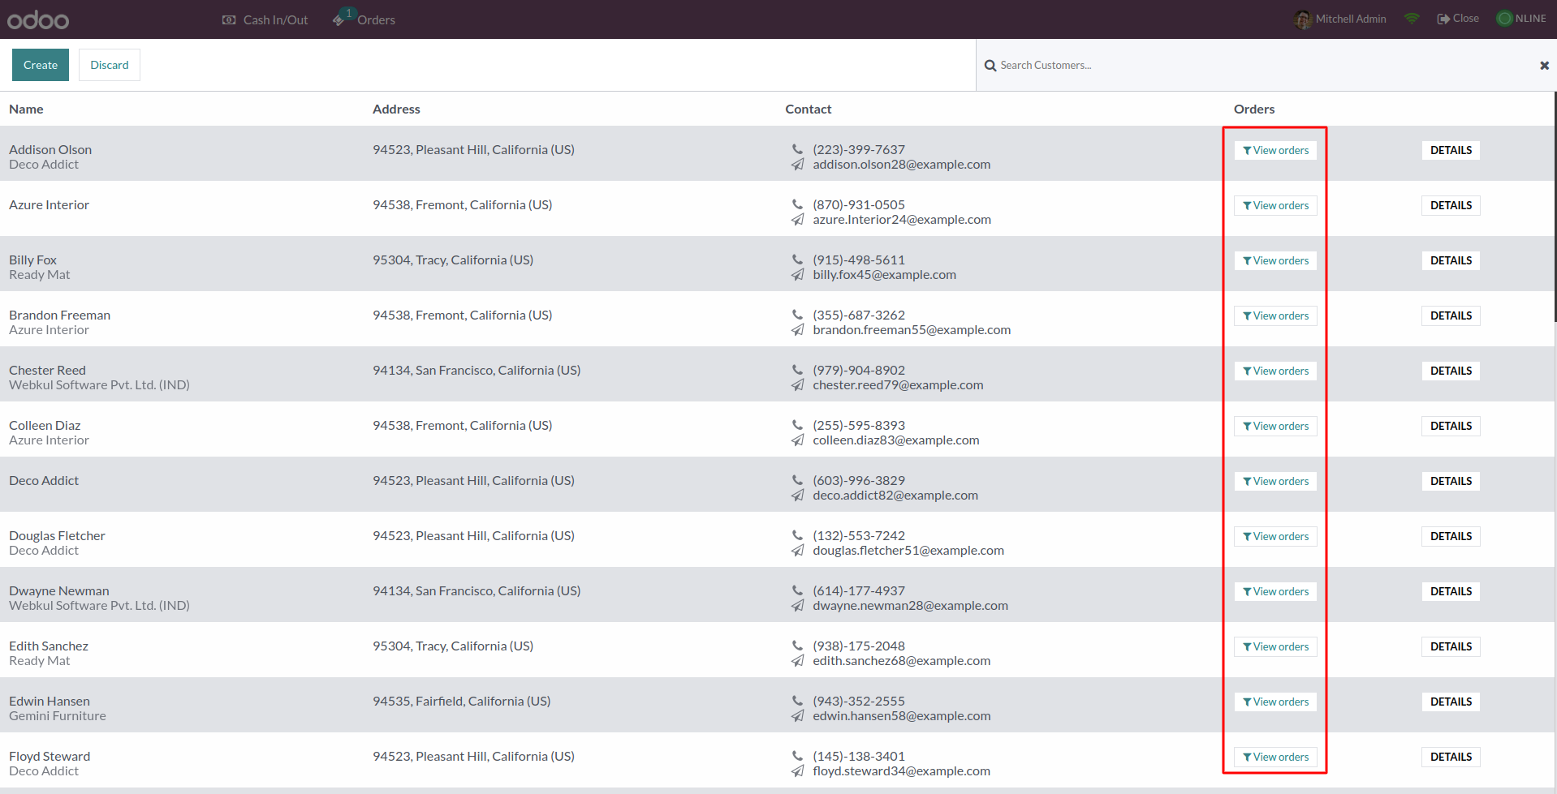Click address 94535, Fairfield, California (US)
This screenshot has height=794, width=1557.
pyautogui.click(x=461, y=701)
